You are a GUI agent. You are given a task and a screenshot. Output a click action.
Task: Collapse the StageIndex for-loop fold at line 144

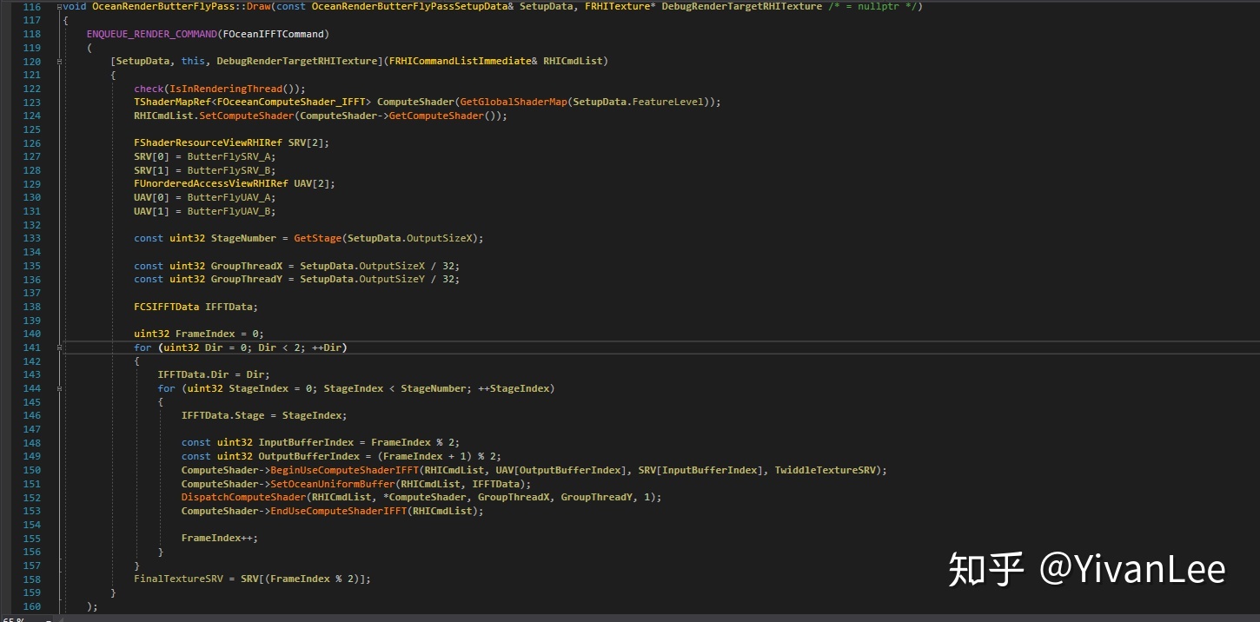[59, 388]
